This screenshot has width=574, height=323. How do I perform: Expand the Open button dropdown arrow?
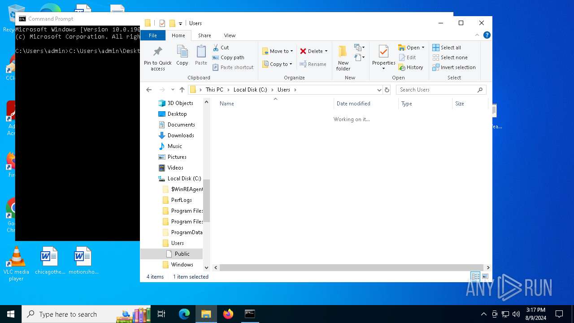423,48
